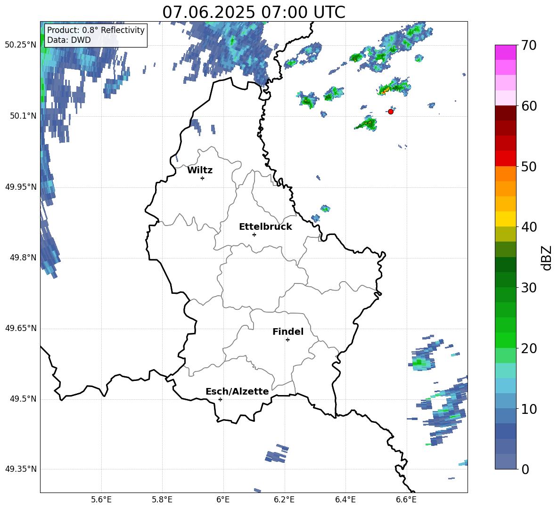Viewport: 558px width, 509px height.
Task: Click the 49.65°N latitude label
Action: click(21, 328)
